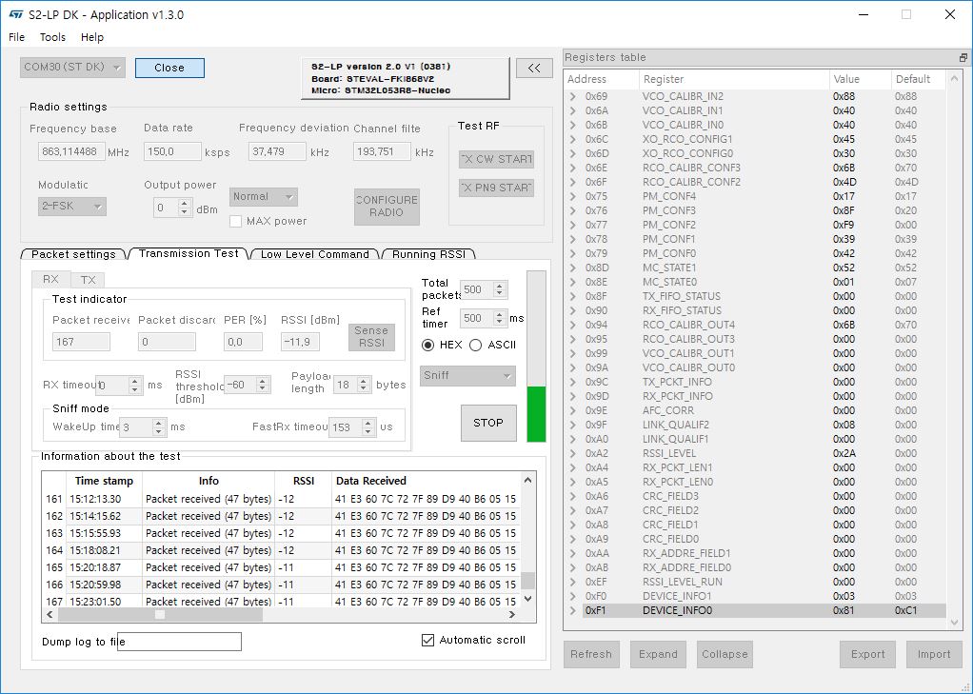Click the Sense RSSI button

(371, 336)
